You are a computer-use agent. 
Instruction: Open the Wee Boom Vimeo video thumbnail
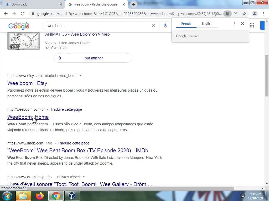(24, 41)
